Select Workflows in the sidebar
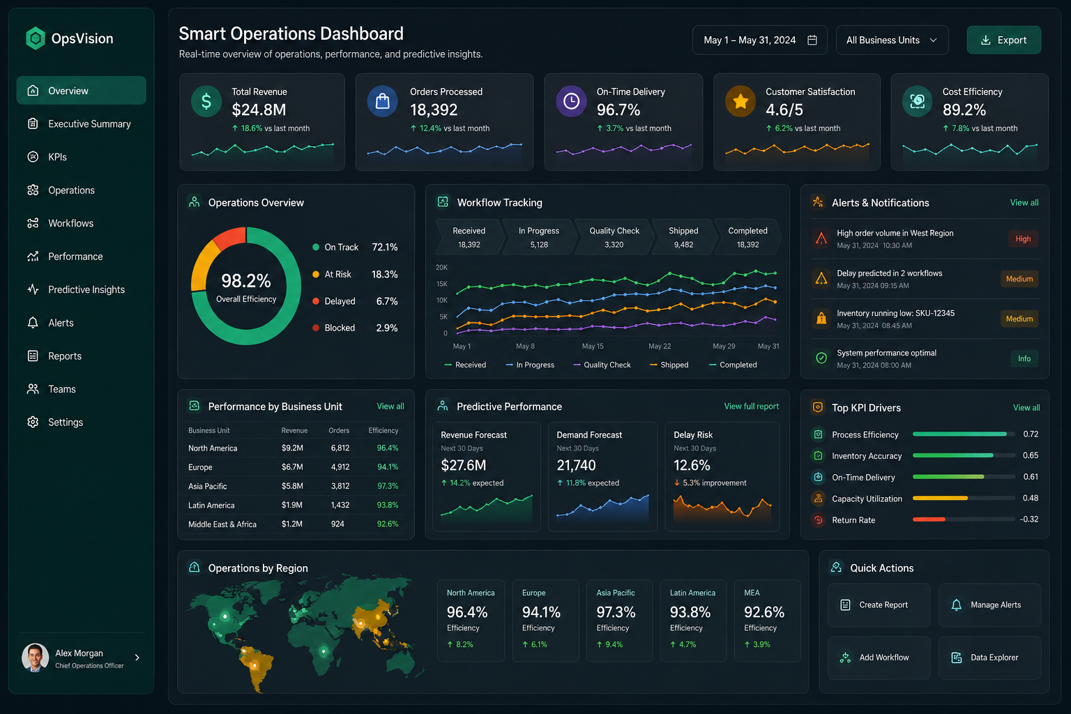Image resolution: width=1071 pixels, height=714 pixels. click(x=81, y=223)
